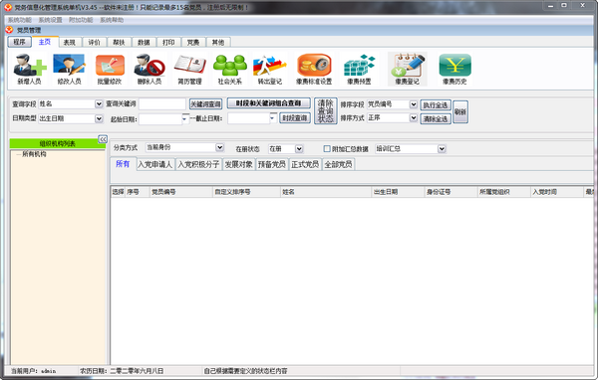This screenshot has width=598, height=380.
Task: Select the 主页 ribbon tab
Action: point(45,42)
